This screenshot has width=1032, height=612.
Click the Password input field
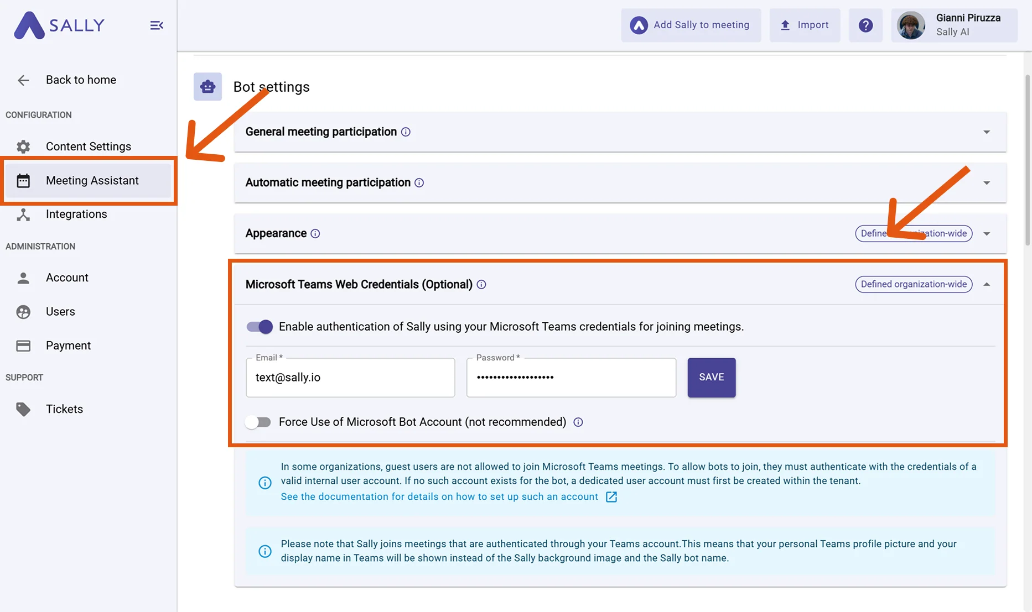[571, 378]
